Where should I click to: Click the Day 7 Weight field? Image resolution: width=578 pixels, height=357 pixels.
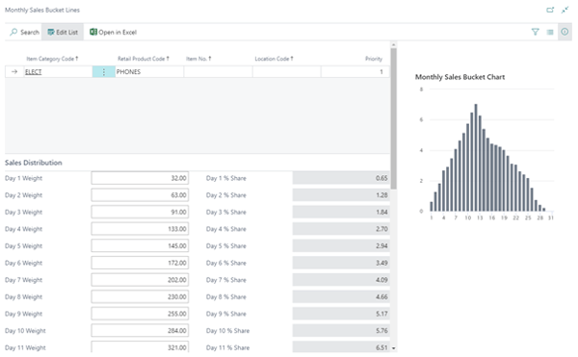coord(140,280)
